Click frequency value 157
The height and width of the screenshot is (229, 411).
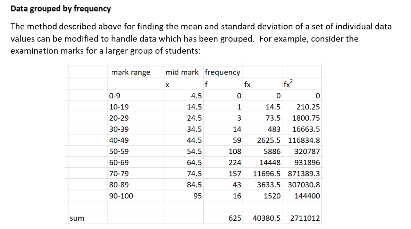click(235, 174)
